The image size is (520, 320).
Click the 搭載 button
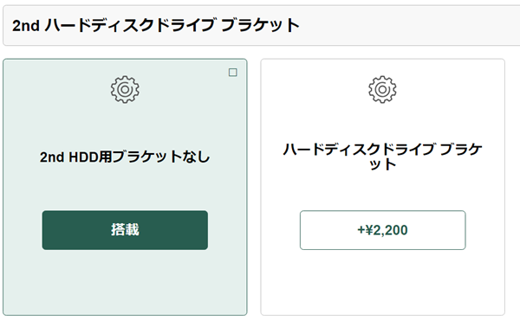pyautogui.click(x=125, y=230)
